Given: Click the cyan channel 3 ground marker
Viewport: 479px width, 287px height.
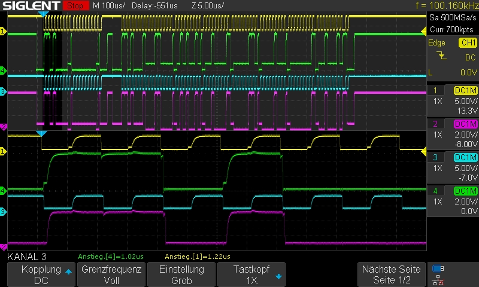Looking at the screenshot, I should pos(3,91).
